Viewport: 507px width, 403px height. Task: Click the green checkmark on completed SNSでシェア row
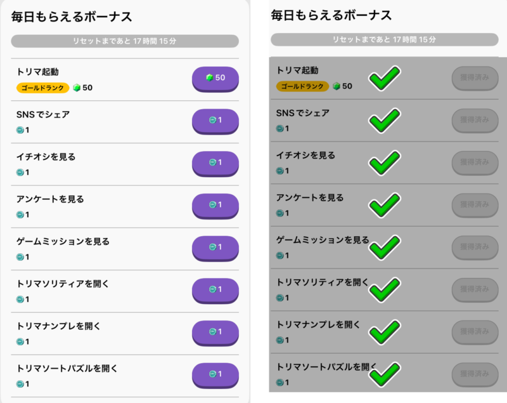pyautogui.click(x=385, y=121)
